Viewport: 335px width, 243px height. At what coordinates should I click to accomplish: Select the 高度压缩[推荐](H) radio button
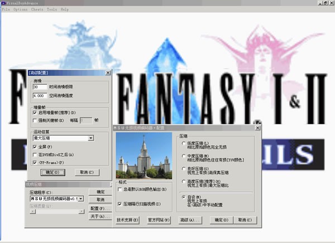coord(184,181)
